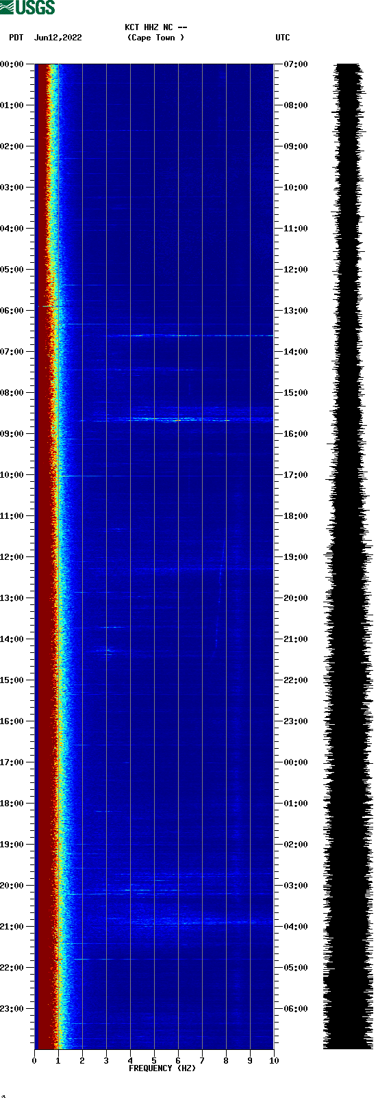Viewport: 378px width, 1104px height.
Task: Click the 00:00 PDT time label
Action: click(x=12, y=64)
